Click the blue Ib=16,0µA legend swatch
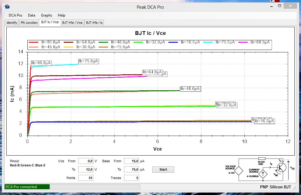The width and height of the screenshot is (301, 195). pyautogui.click(x=173, y=42)
